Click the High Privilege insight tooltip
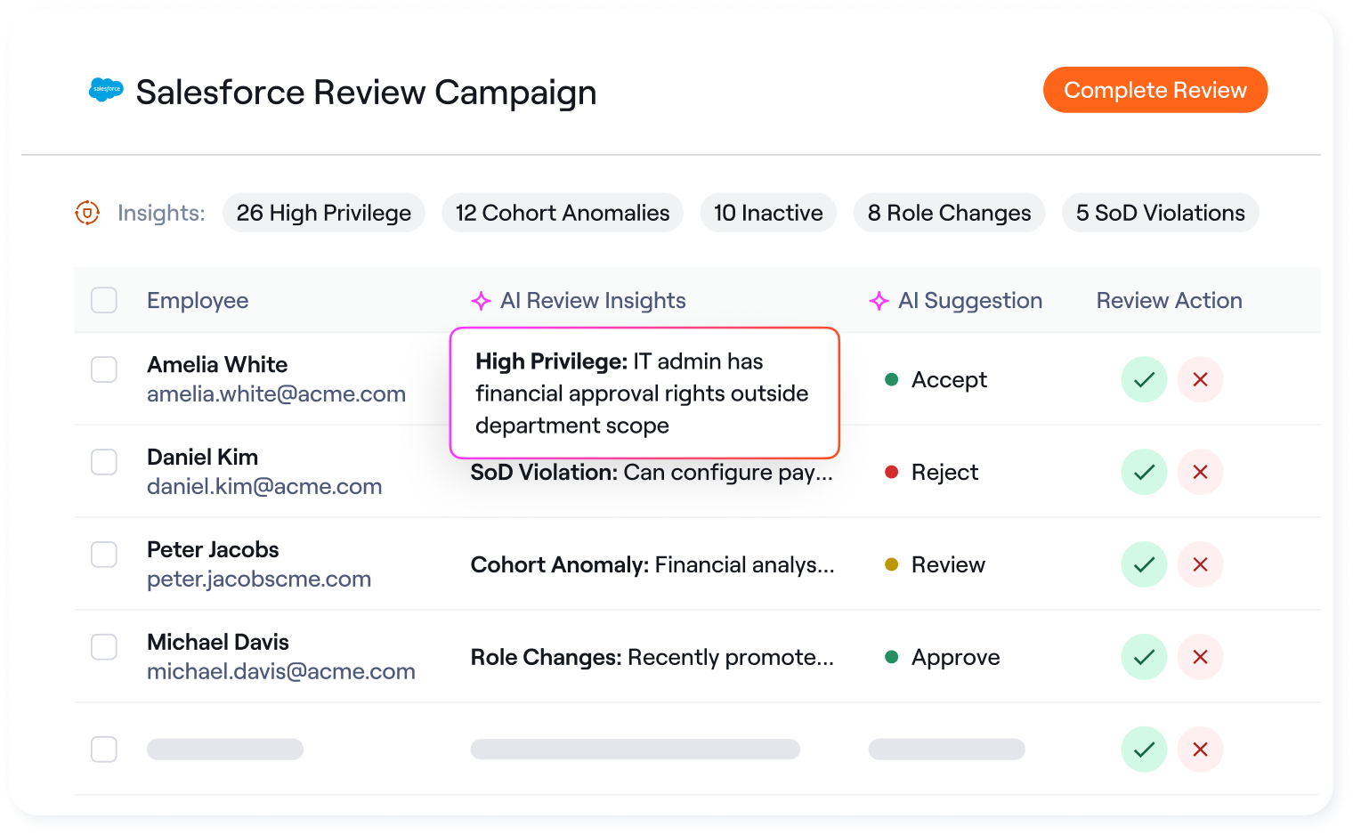 coord(644,393)
